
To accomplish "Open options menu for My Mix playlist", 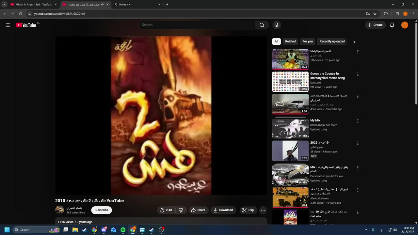I will click(x=358, y=121).
